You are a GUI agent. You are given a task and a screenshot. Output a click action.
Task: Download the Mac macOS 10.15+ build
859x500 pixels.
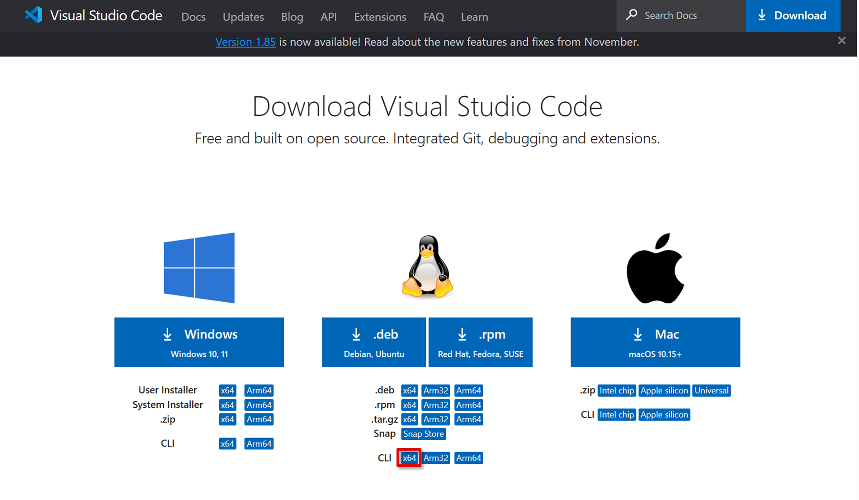click(x=655, y=342)
